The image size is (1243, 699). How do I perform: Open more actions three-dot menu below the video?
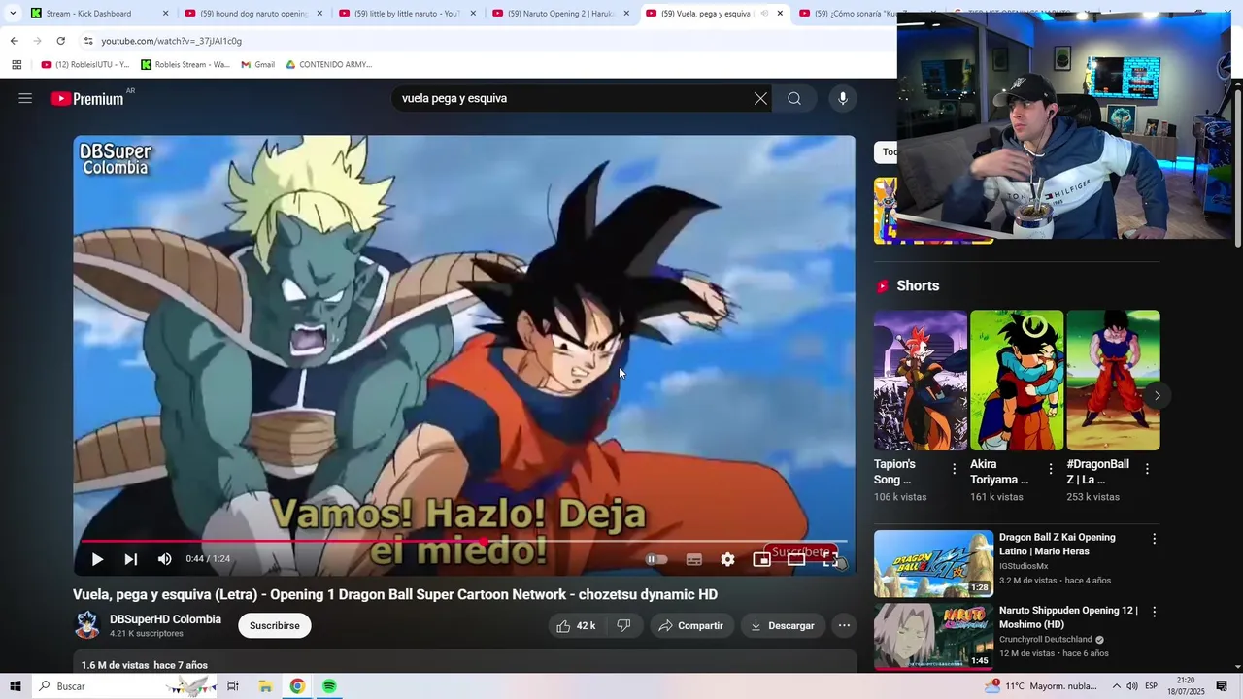[844, 626]
